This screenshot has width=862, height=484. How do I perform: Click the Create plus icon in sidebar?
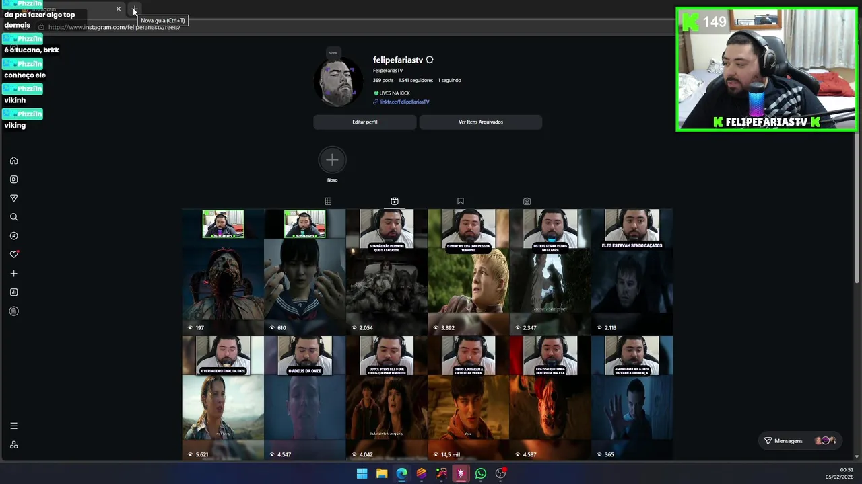13,274
